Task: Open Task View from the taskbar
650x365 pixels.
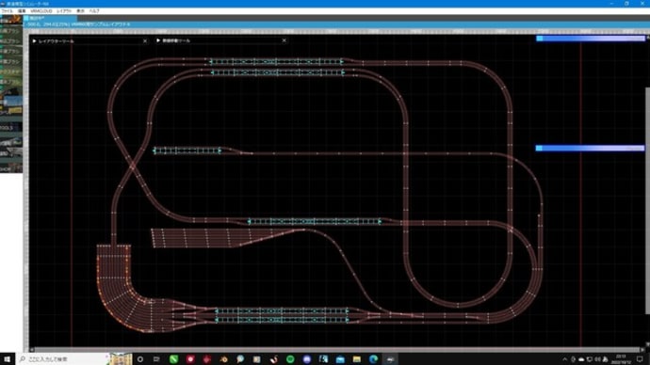Action: 156,359
